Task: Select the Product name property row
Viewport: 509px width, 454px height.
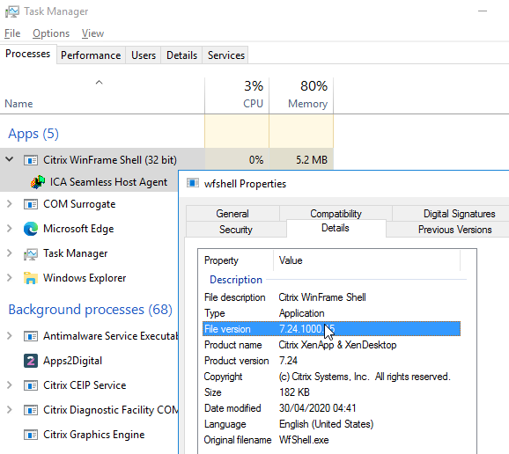Action: [x=331, y=345]
